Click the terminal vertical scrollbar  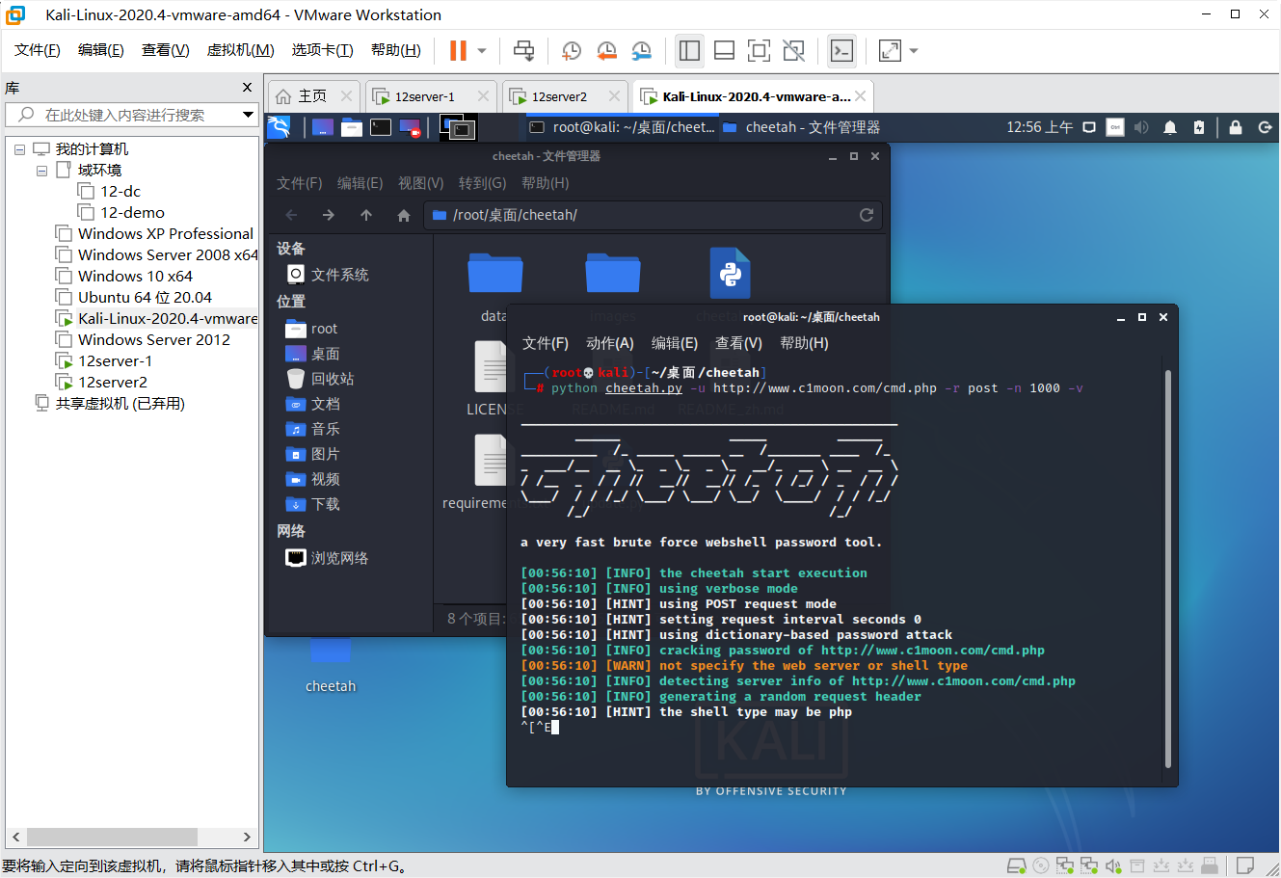1168,569
